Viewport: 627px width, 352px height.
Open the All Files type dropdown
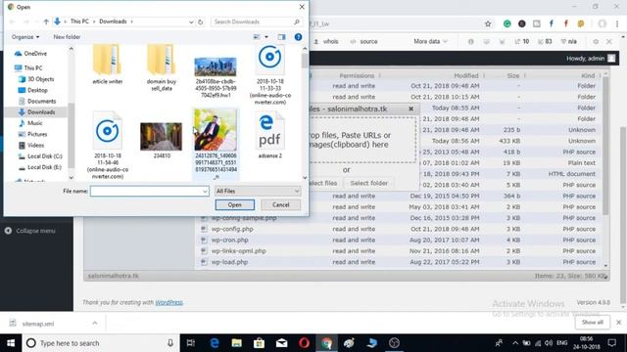(258, 192)
